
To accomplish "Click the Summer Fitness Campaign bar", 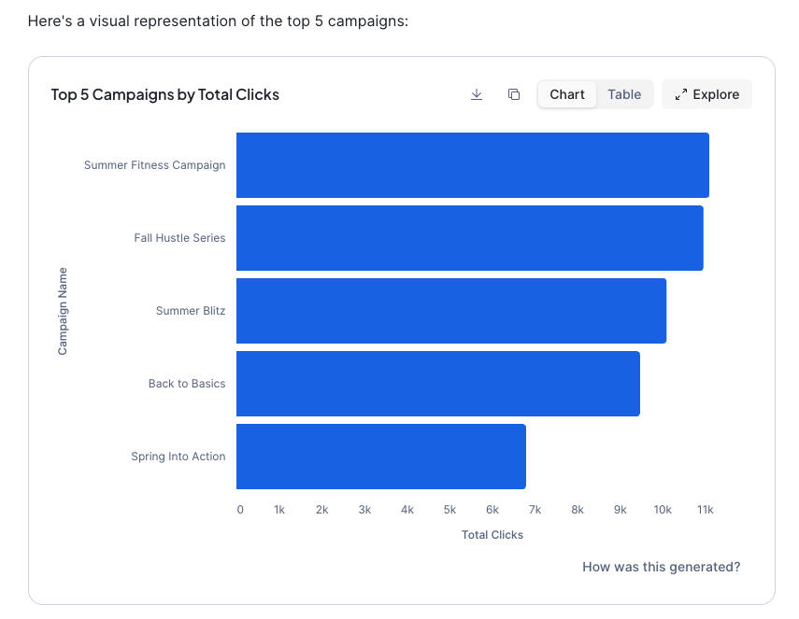I will click(x=472, y=165).
